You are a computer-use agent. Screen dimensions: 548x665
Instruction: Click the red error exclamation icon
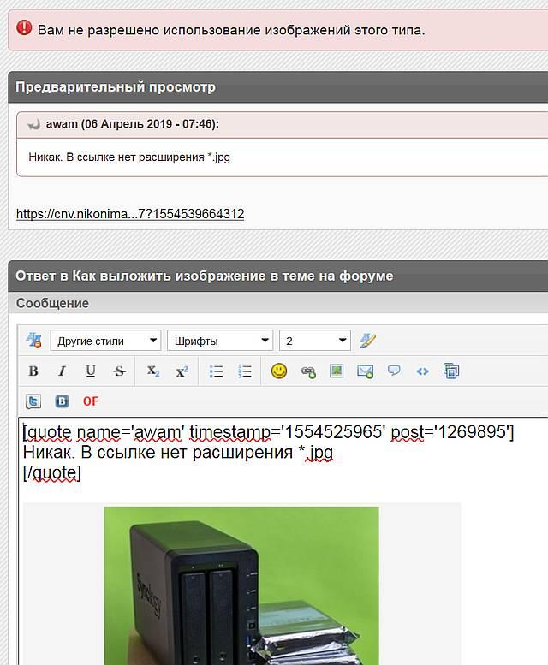pyautogui.click(x=24, y=28)
